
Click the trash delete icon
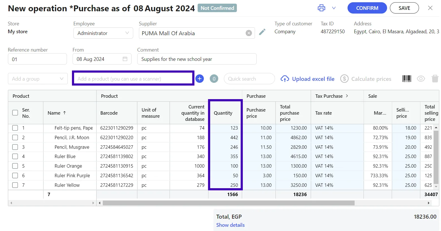435,79
